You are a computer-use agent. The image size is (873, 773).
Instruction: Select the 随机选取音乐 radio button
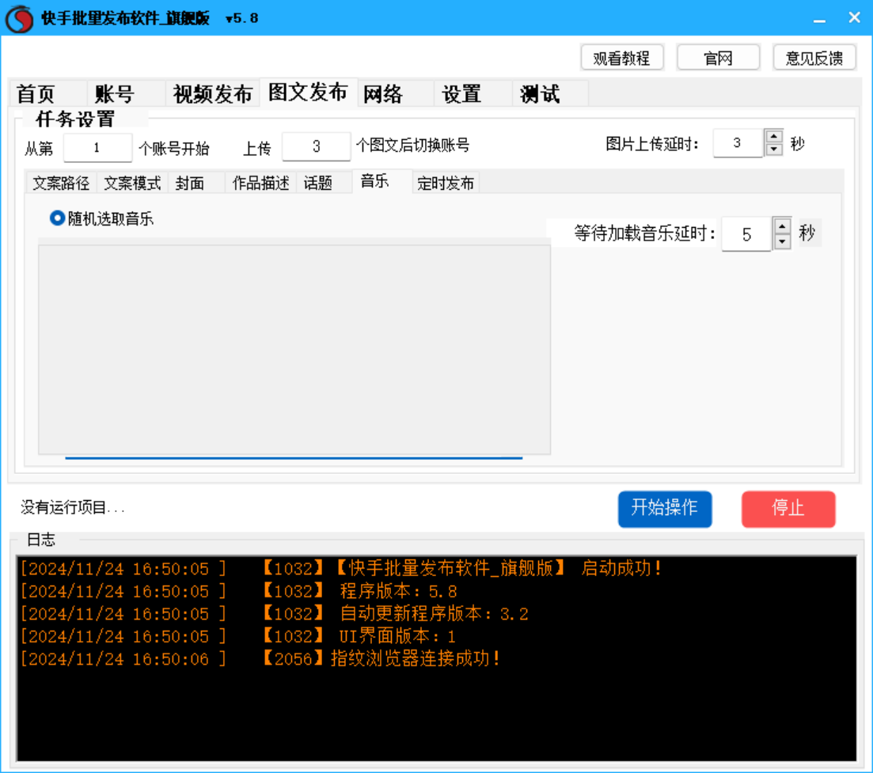pyautogui.click(x=57, y=218)
